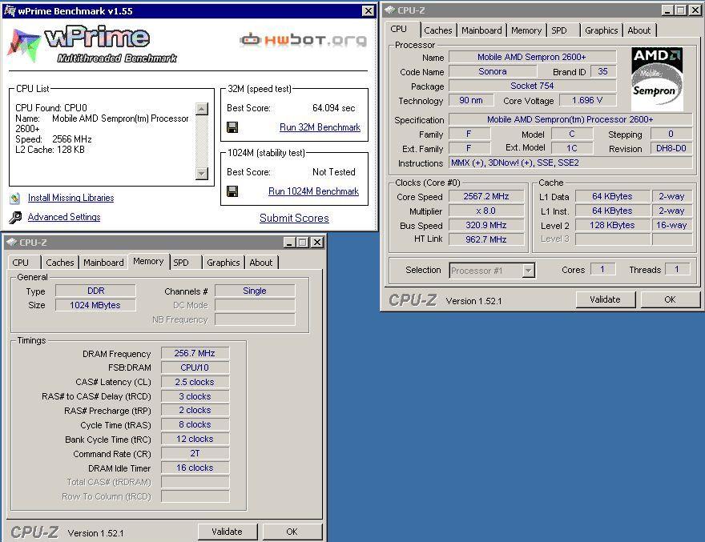Image resolution: width=705 pixels, height=542 pixels.
Task: Click the Bus Speed value 320.9 MHz
Action: (486, 225)
